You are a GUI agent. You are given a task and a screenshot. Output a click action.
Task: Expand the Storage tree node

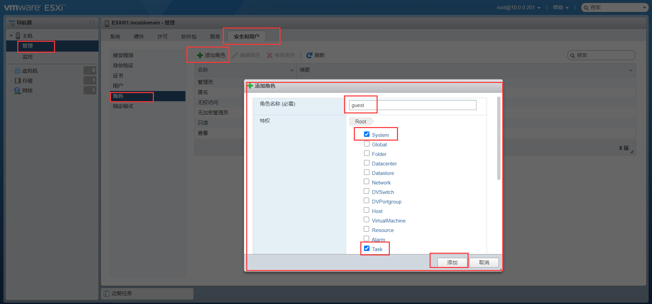11,81
